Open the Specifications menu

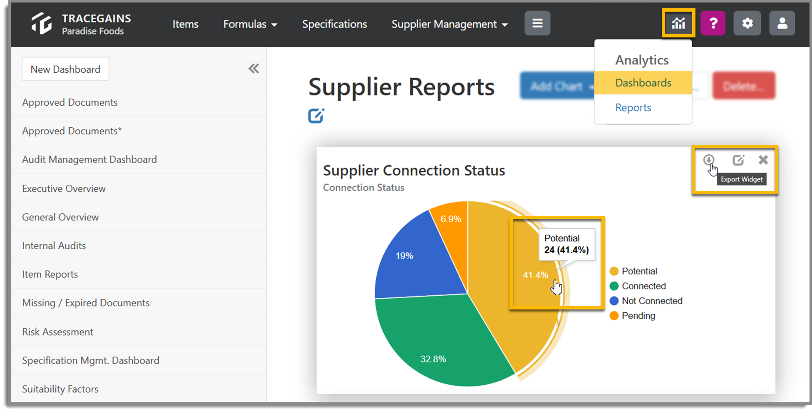[x=335, y=24]
